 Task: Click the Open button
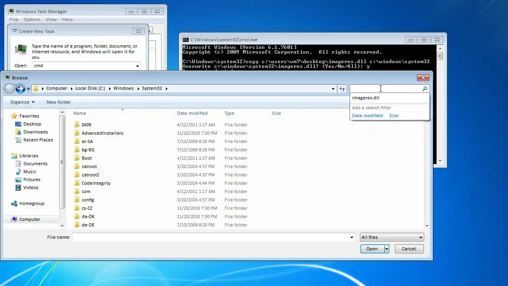tap(372, 249)
